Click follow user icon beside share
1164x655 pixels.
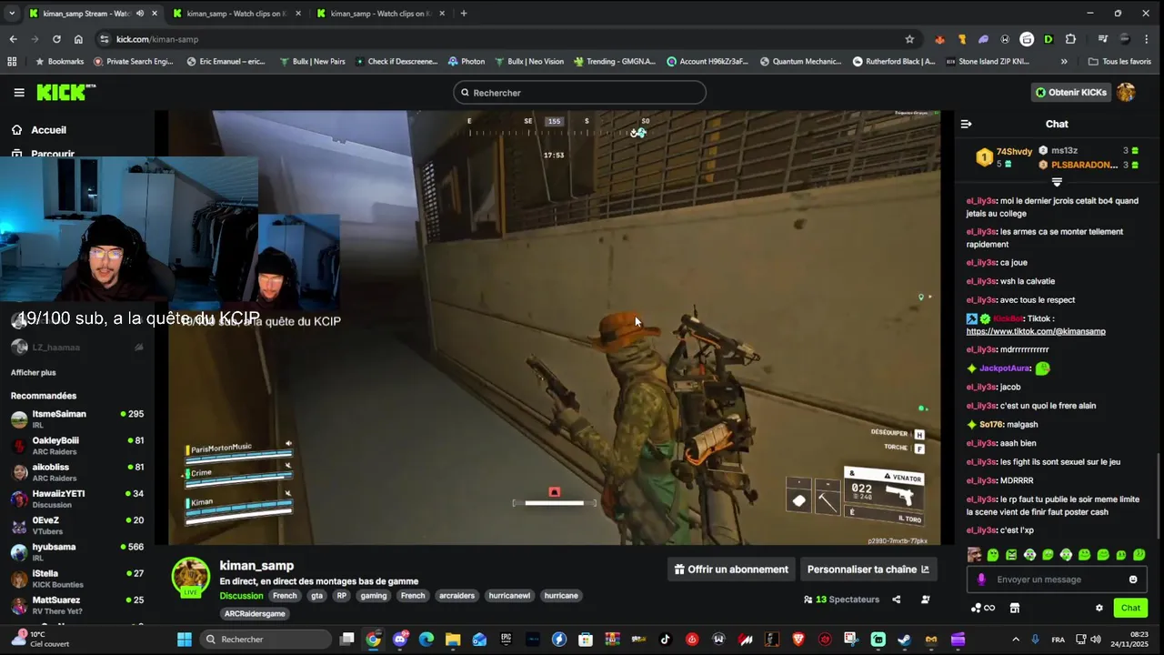coord(925,600)
